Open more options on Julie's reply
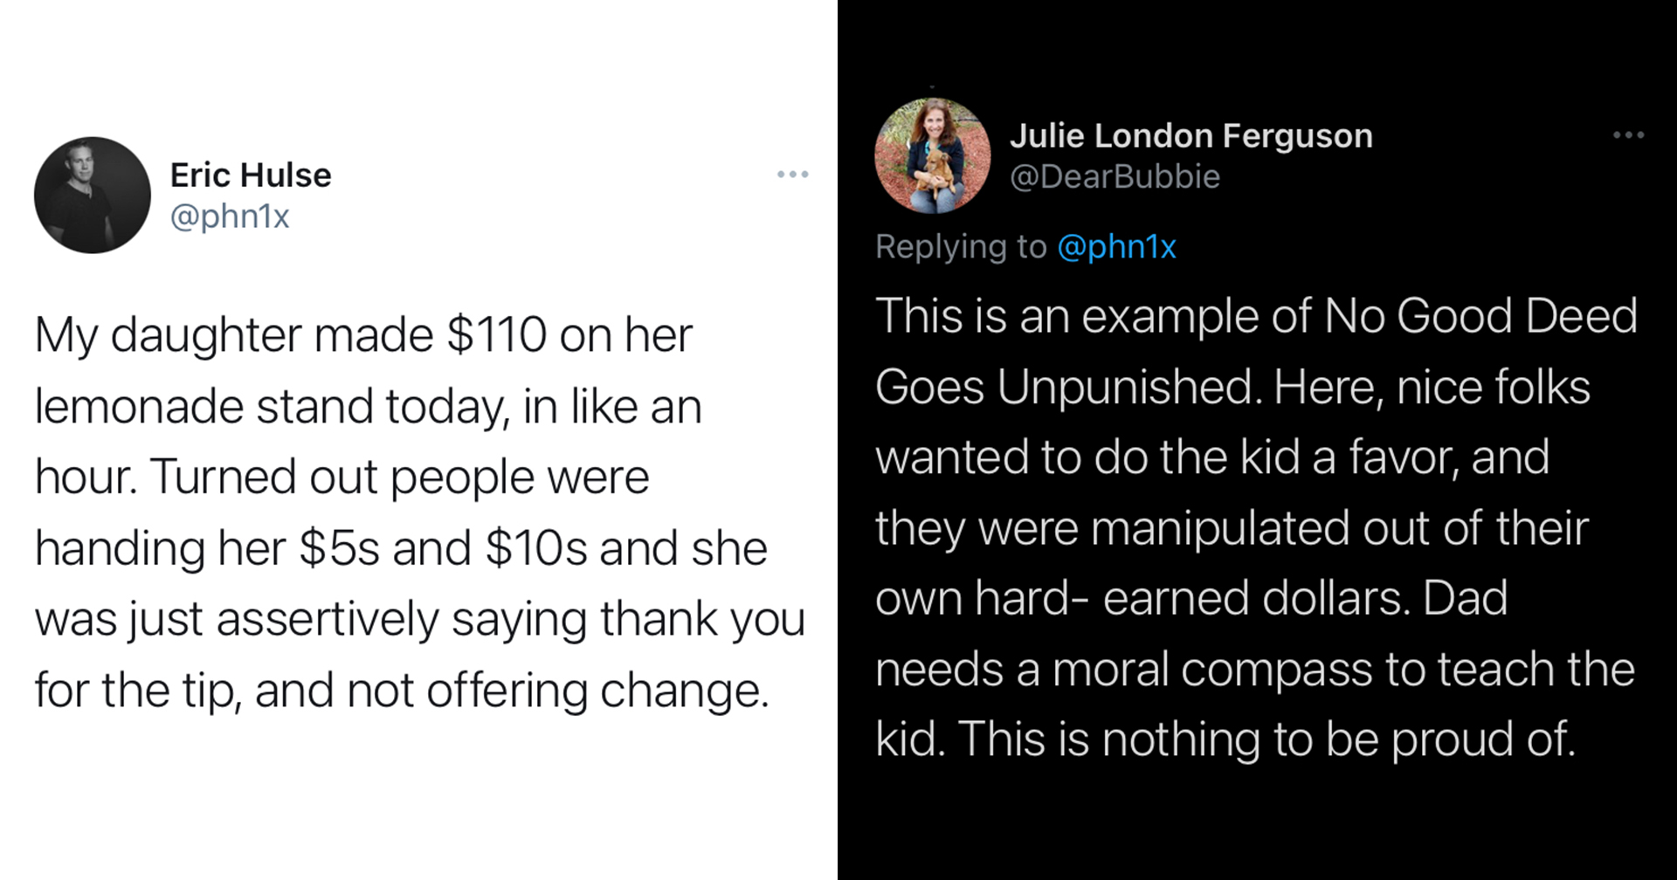 click(x=1628, y=135)
